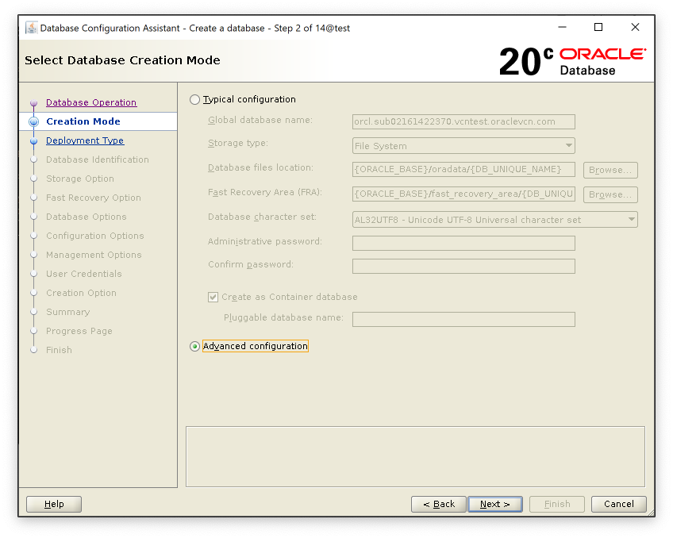Jump to the Deployment Type step
This screenshot has height=538, width=673.
tap(85, 140)
